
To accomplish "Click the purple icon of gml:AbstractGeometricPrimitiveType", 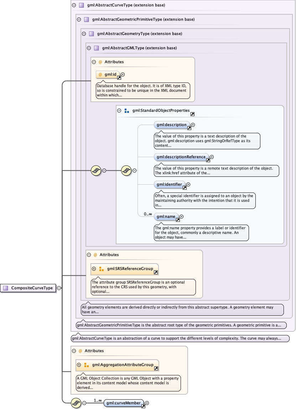I will click(x=86, y=19).
